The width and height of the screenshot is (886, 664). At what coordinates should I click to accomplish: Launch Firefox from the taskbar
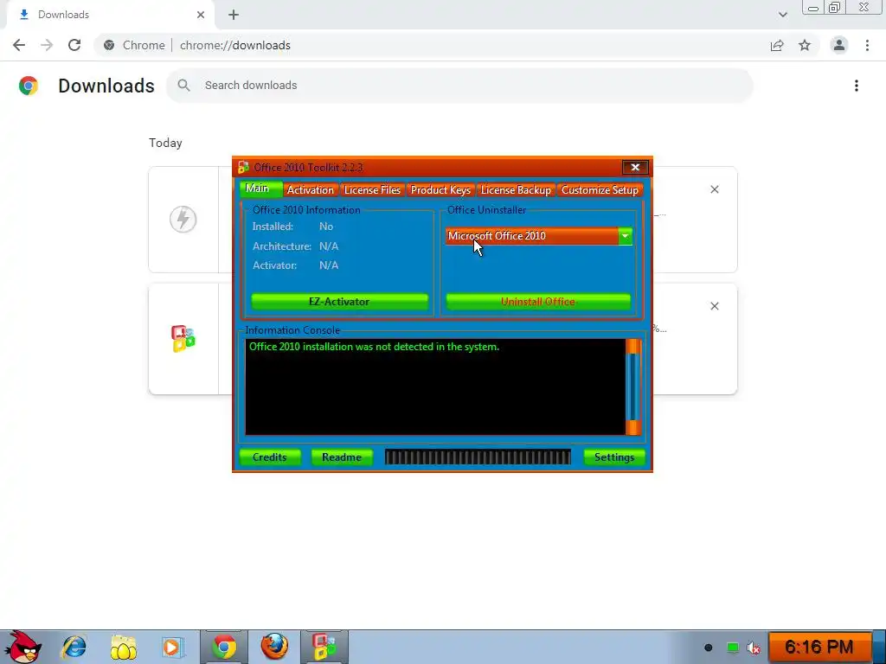[x=274, y=647]
